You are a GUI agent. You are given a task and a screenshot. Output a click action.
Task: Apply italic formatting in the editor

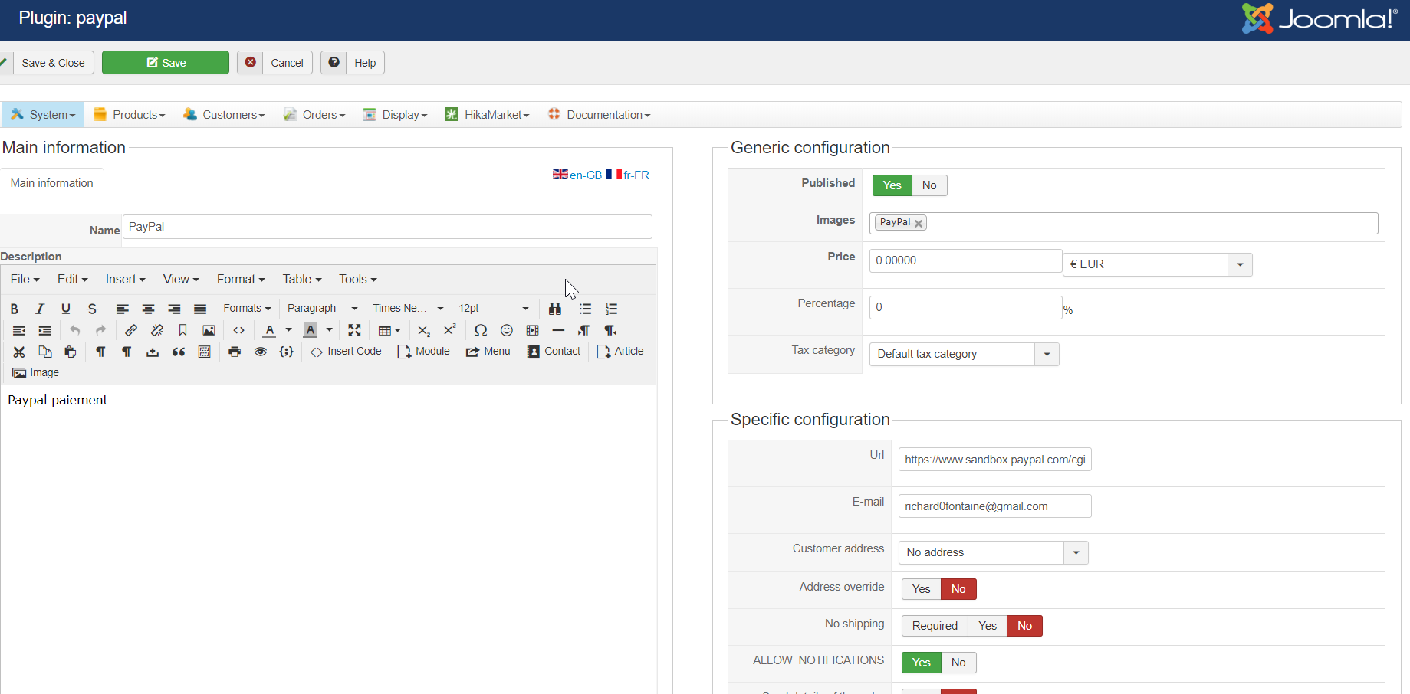click(x=40, y=309)
